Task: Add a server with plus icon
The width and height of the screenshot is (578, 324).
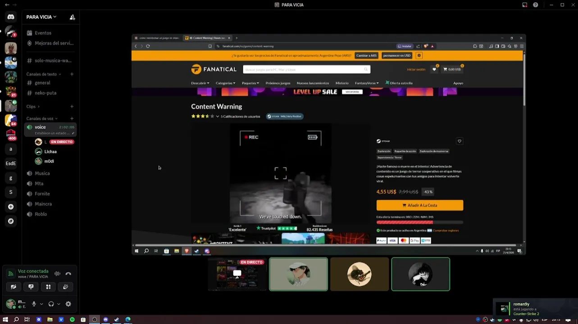Action: coord(11,207)
